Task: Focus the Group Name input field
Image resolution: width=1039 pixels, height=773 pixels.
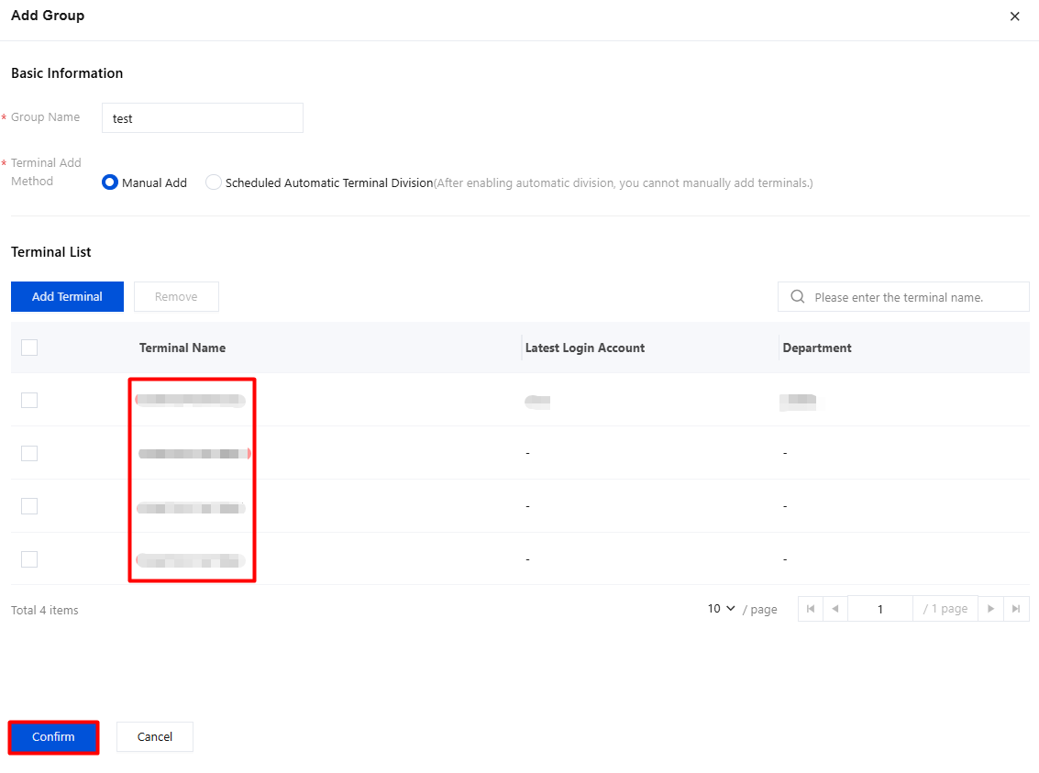Action: coord(202,118)
